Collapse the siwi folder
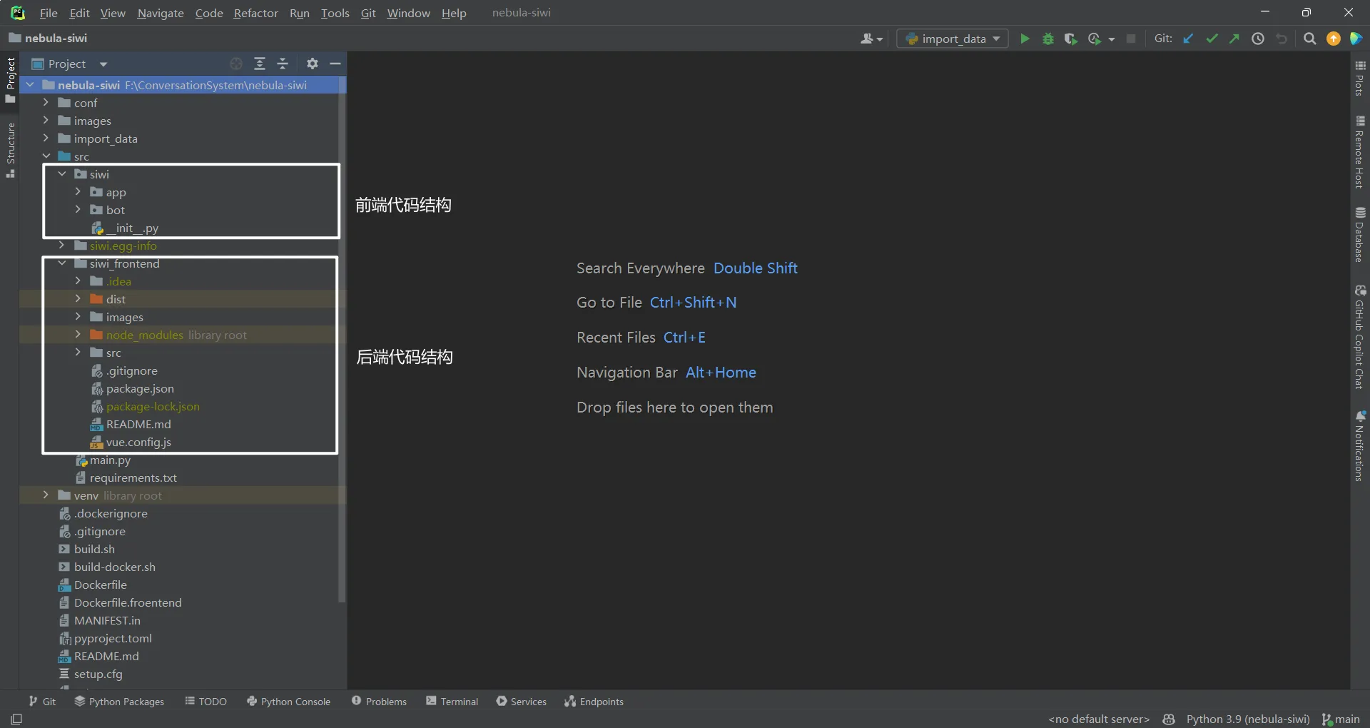This screenshot has height=728, width=1370. click(x=62, y=174)
